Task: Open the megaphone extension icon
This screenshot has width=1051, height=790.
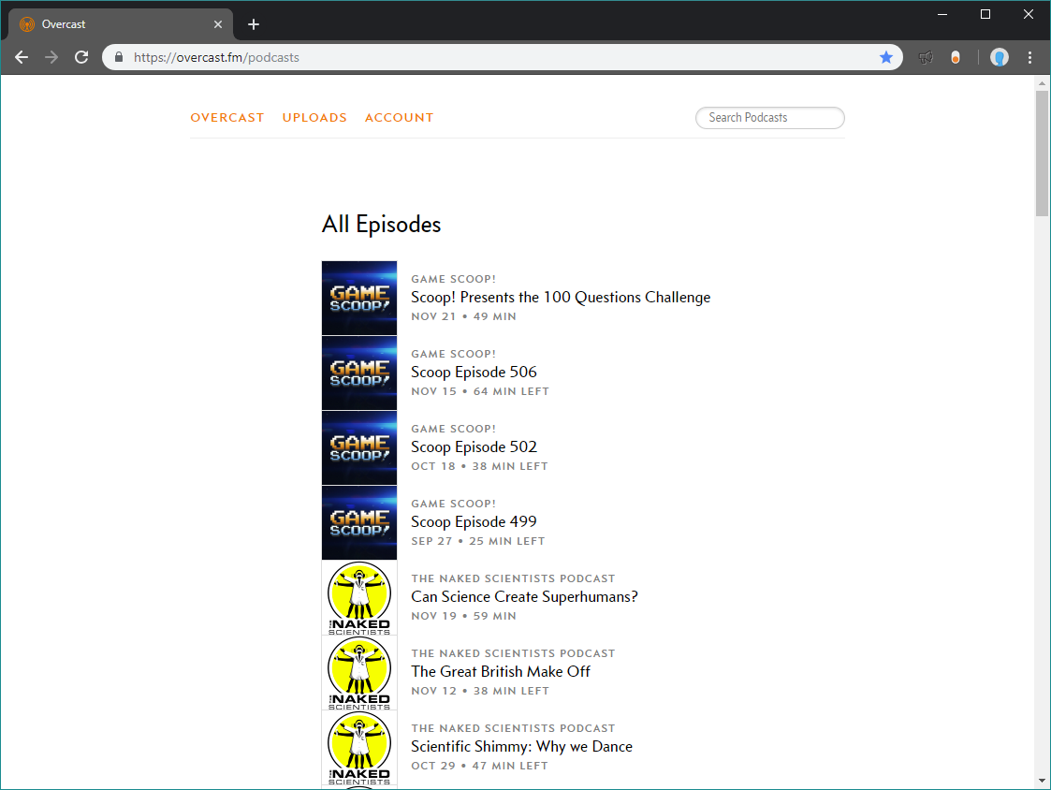Action: (926, 58)
